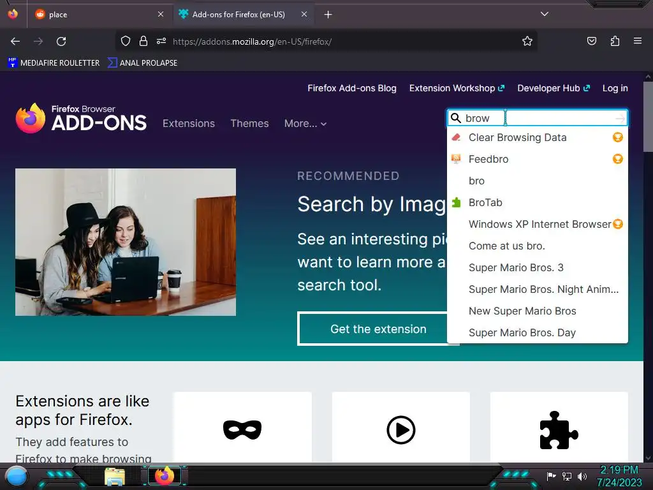The image size is (653, 490).
Task: Select the Super Mario Bros. Day suggestion
Action: pos(537,332)
